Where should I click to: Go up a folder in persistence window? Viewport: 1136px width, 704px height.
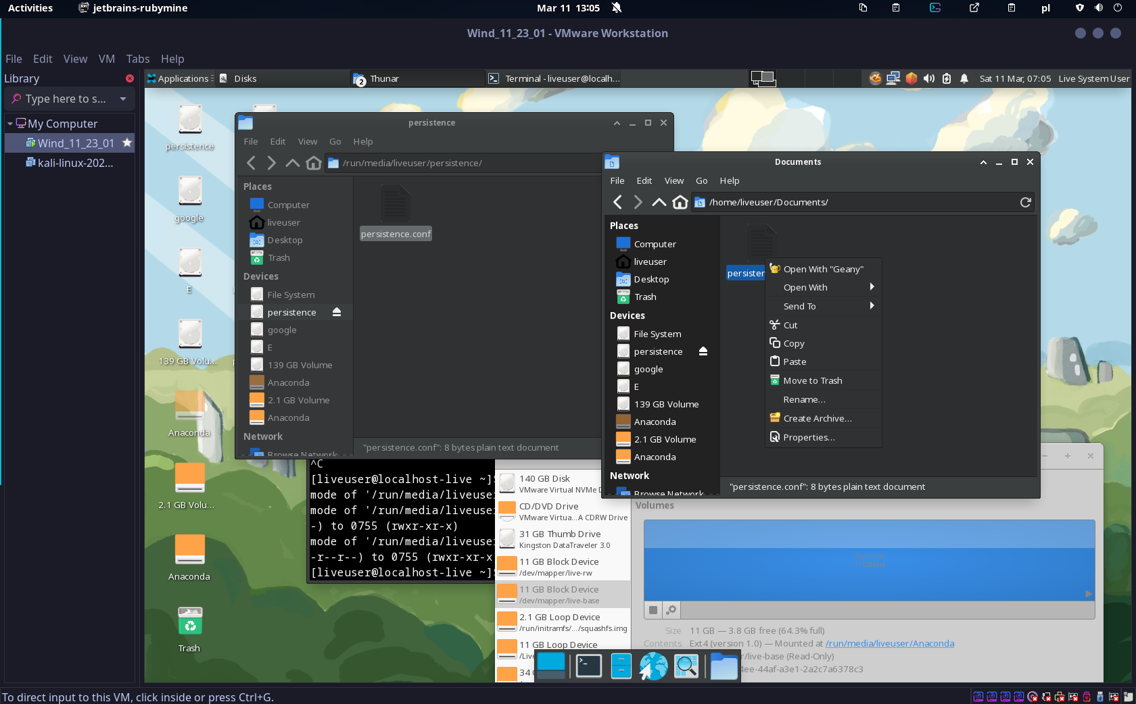(292, 163)
